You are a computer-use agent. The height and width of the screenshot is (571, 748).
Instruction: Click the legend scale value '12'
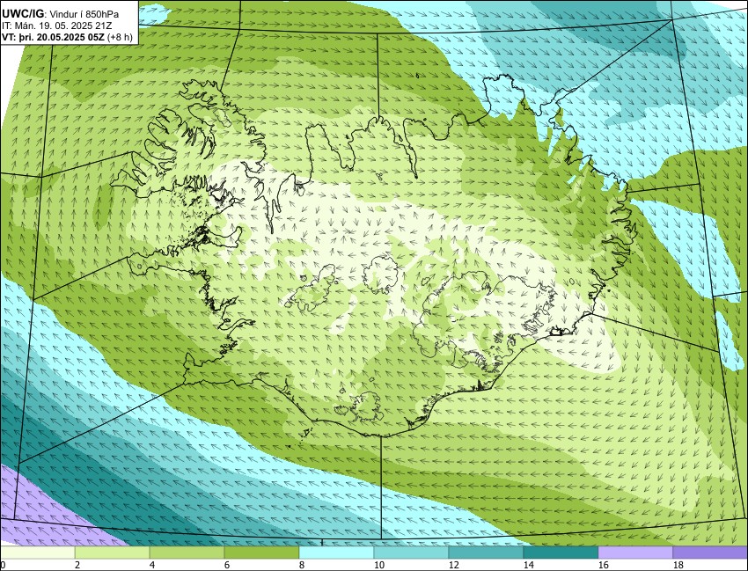pos(454,565)
